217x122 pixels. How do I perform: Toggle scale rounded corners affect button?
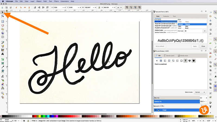coord(131,8)
